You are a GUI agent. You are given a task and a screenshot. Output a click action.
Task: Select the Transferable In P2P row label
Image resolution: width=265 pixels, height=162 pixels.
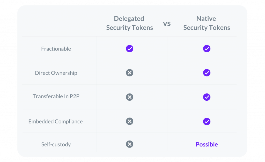56,96
